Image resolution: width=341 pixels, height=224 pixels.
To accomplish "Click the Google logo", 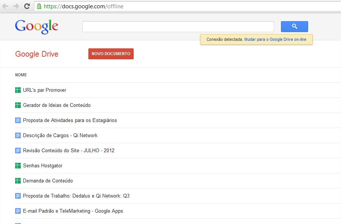I will click(x=37, y=26).
